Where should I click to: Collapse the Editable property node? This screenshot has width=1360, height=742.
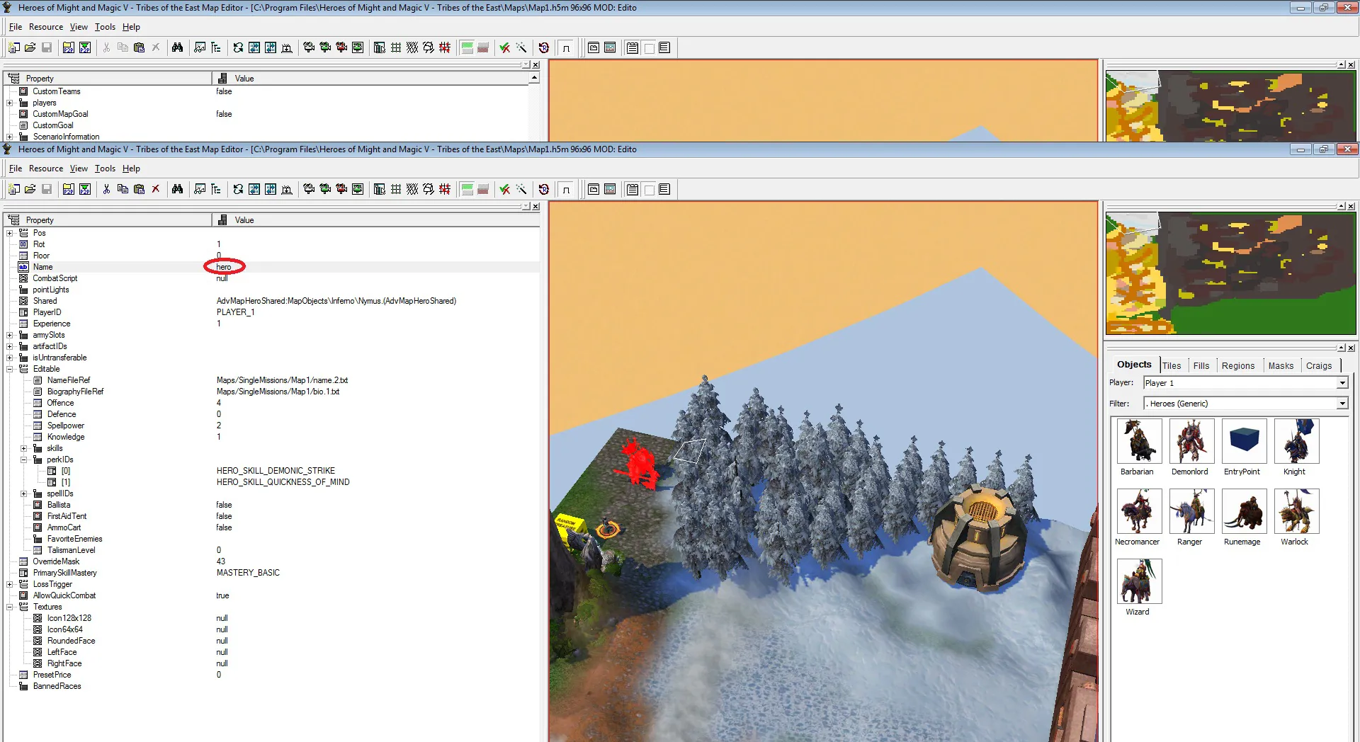(10, 369)
